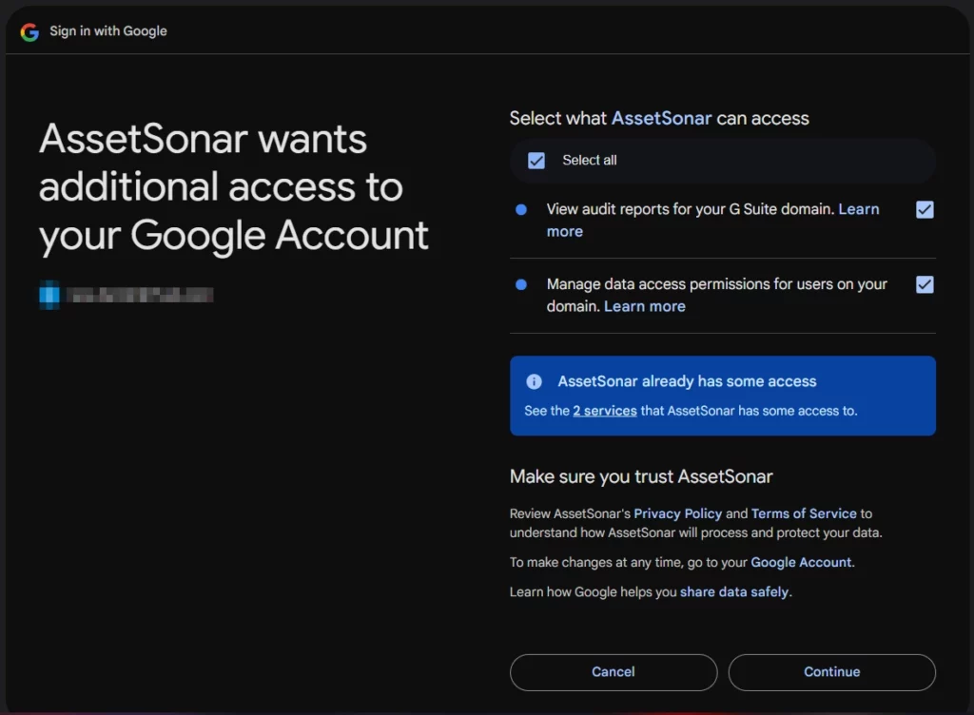This screenshot has width=974, height=715.
Task: Open Learn more for data access permissions
Action: point(644,306)
